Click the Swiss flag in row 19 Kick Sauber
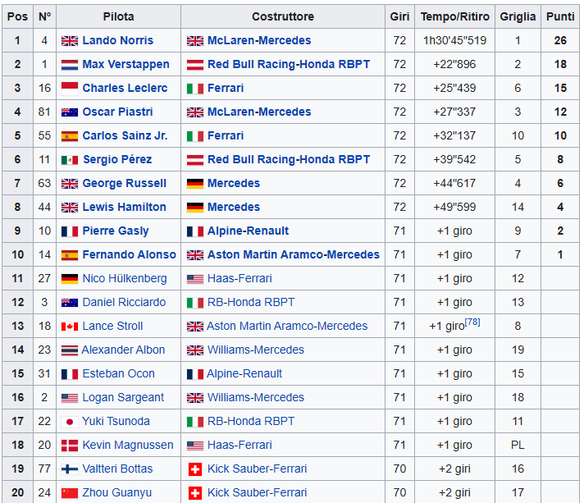Image resolution: width=584 pixels, height=503 pixels. click(x=195, y=469)
